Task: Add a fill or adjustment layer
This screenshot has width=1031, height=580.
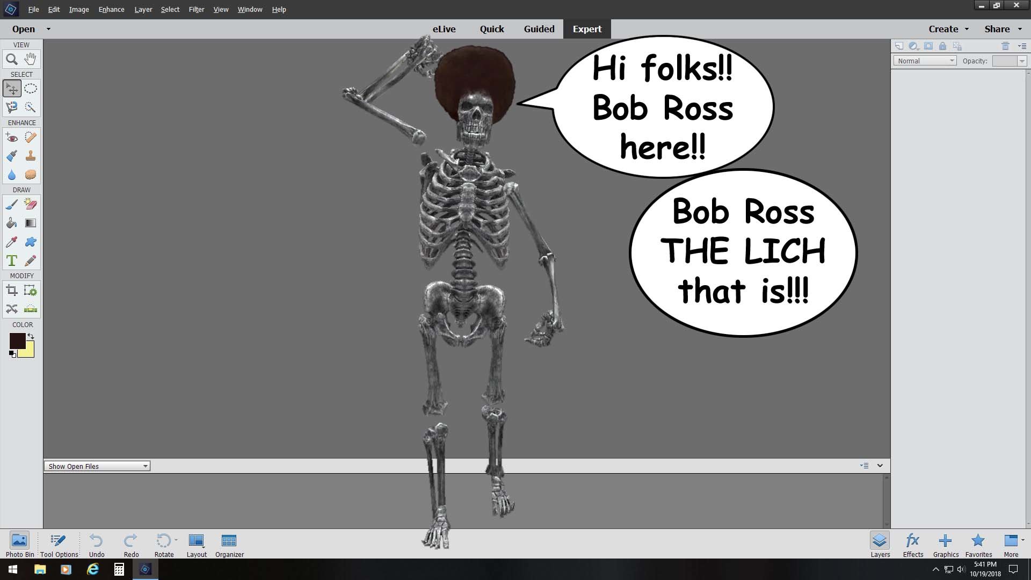Action: tap(913, 46)
